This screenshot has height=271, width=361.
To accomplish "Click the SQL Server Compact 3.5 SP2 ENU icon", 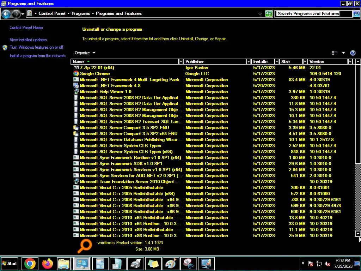I will (76, 127).
